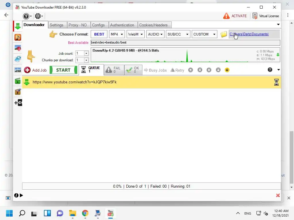The width and height of the screenshot is (294, 220).
Task: Click the Add Job label
Action: tap(39, 70)
